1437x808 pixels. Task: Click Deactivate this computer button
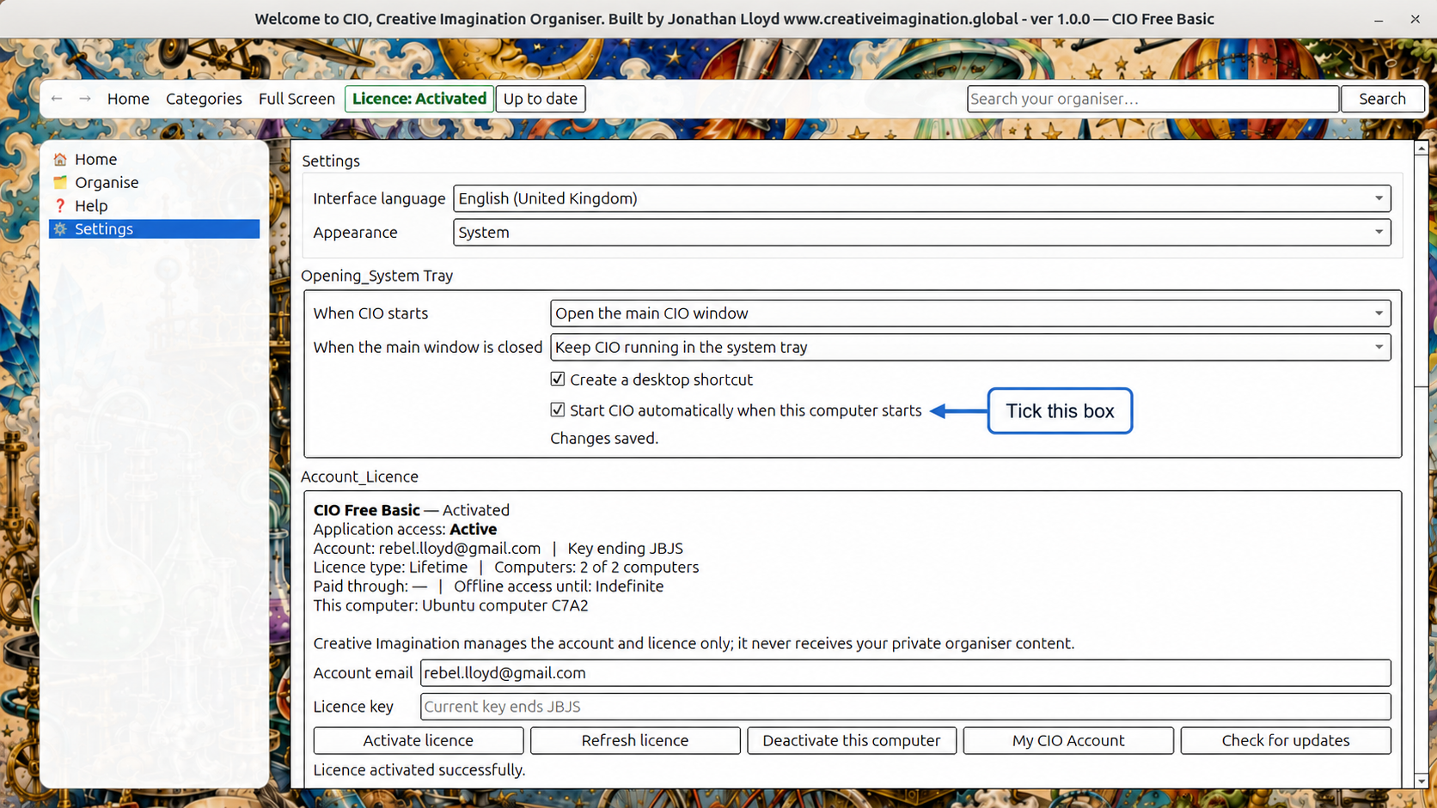pos(852,740)
